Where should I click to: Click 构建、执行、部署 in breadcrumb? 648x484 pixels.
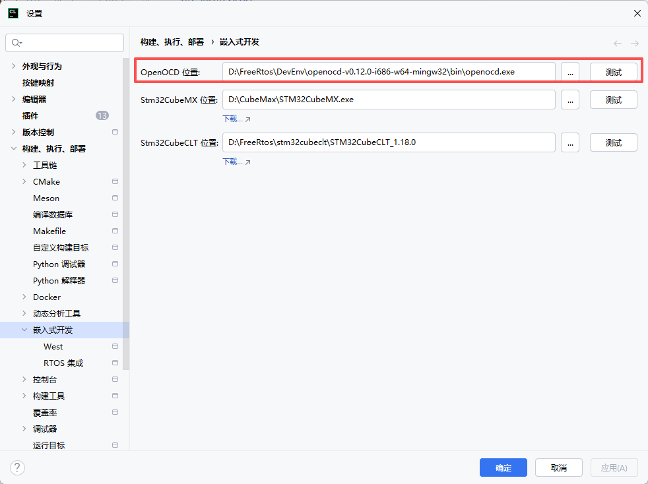coord(172,42)
